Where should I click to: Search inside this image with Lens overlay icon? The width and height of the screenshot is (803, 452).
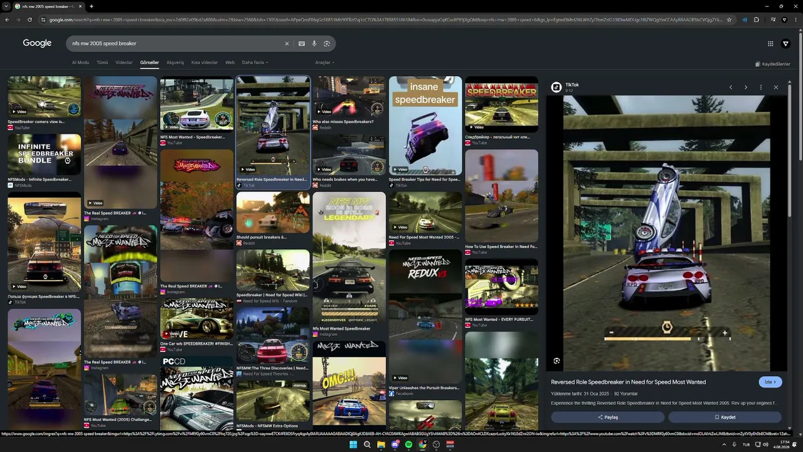tap(556, 361)
